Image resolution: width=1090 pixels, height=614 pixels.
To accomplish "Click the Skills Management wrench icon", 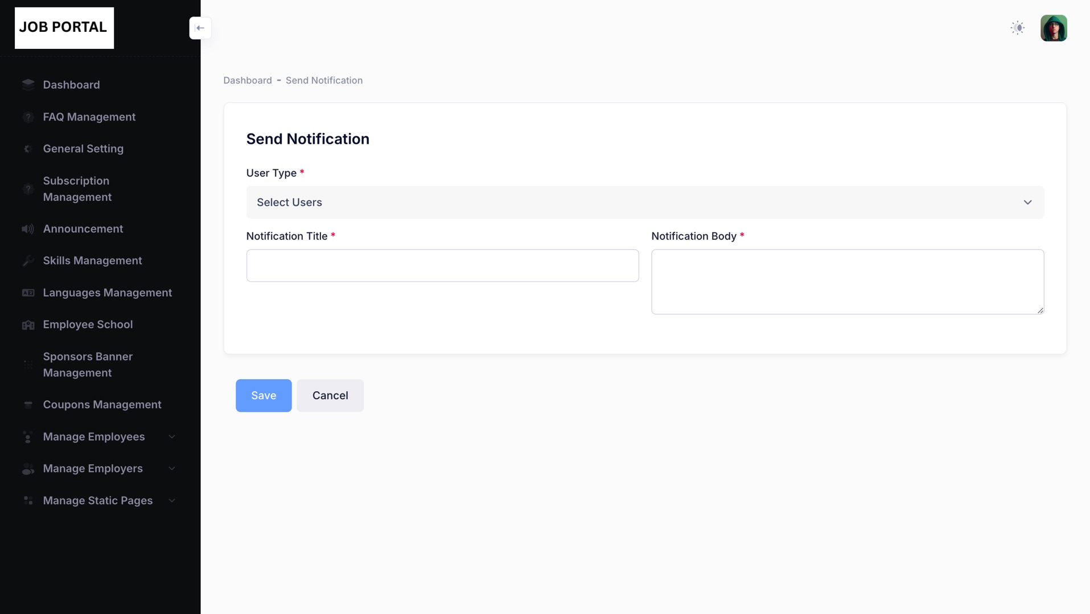I will click(28, 261).
